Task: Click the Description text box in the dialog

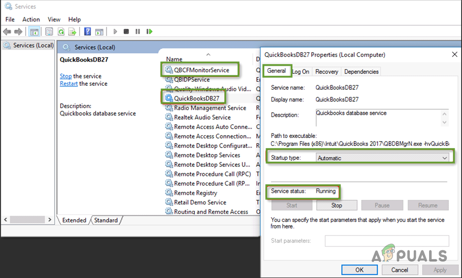Action: coord(378,118)
